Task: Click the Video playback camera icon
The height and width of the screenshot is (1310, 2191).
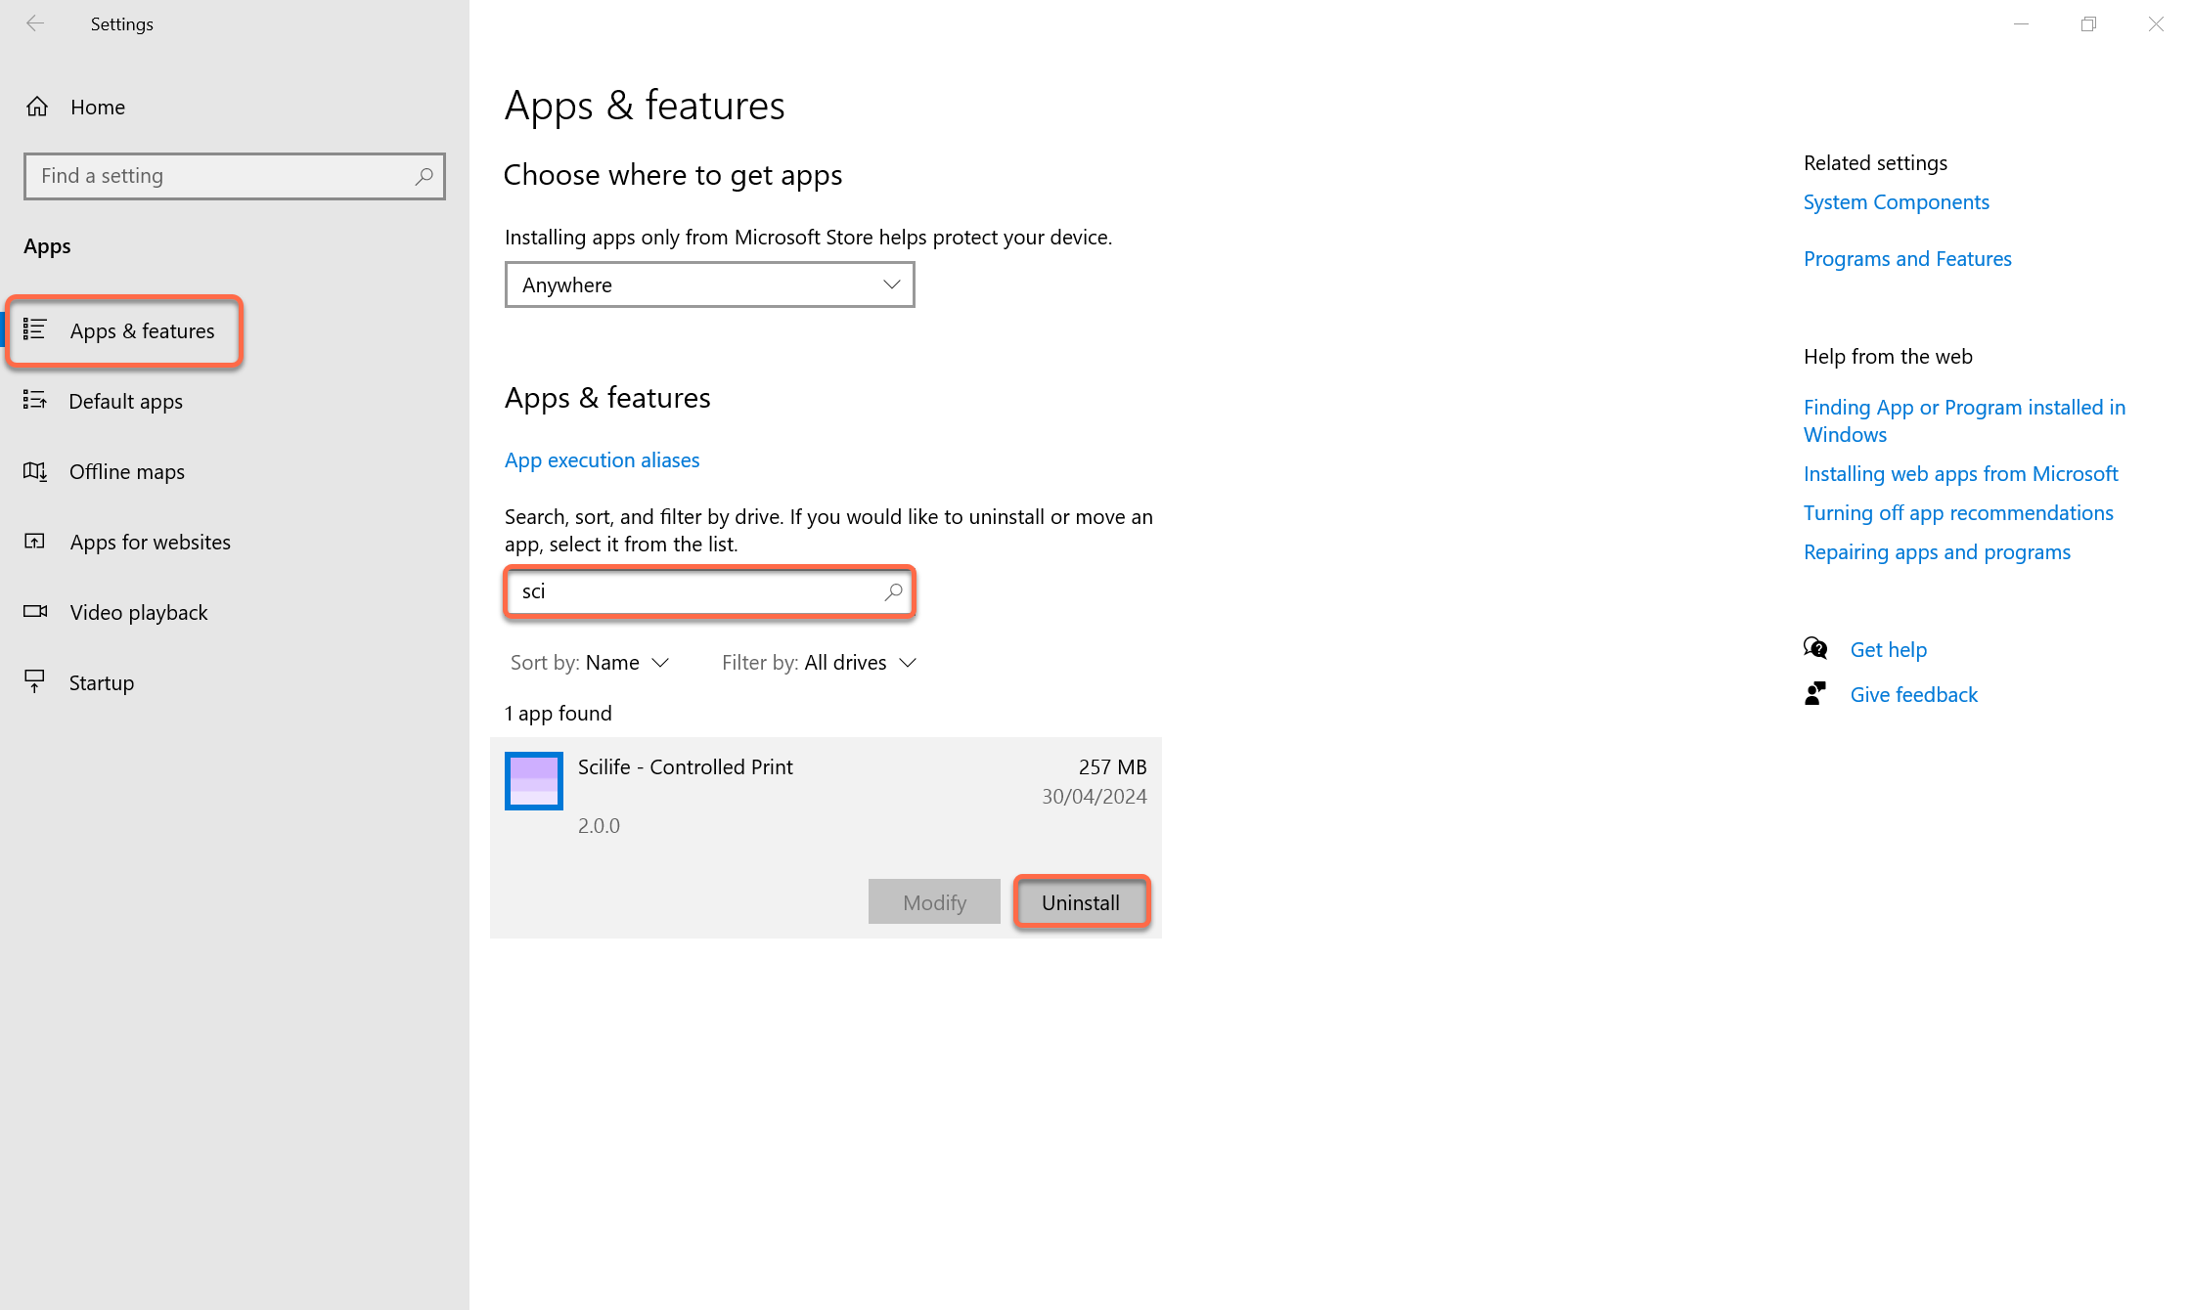Action: [x=35, y=611]
